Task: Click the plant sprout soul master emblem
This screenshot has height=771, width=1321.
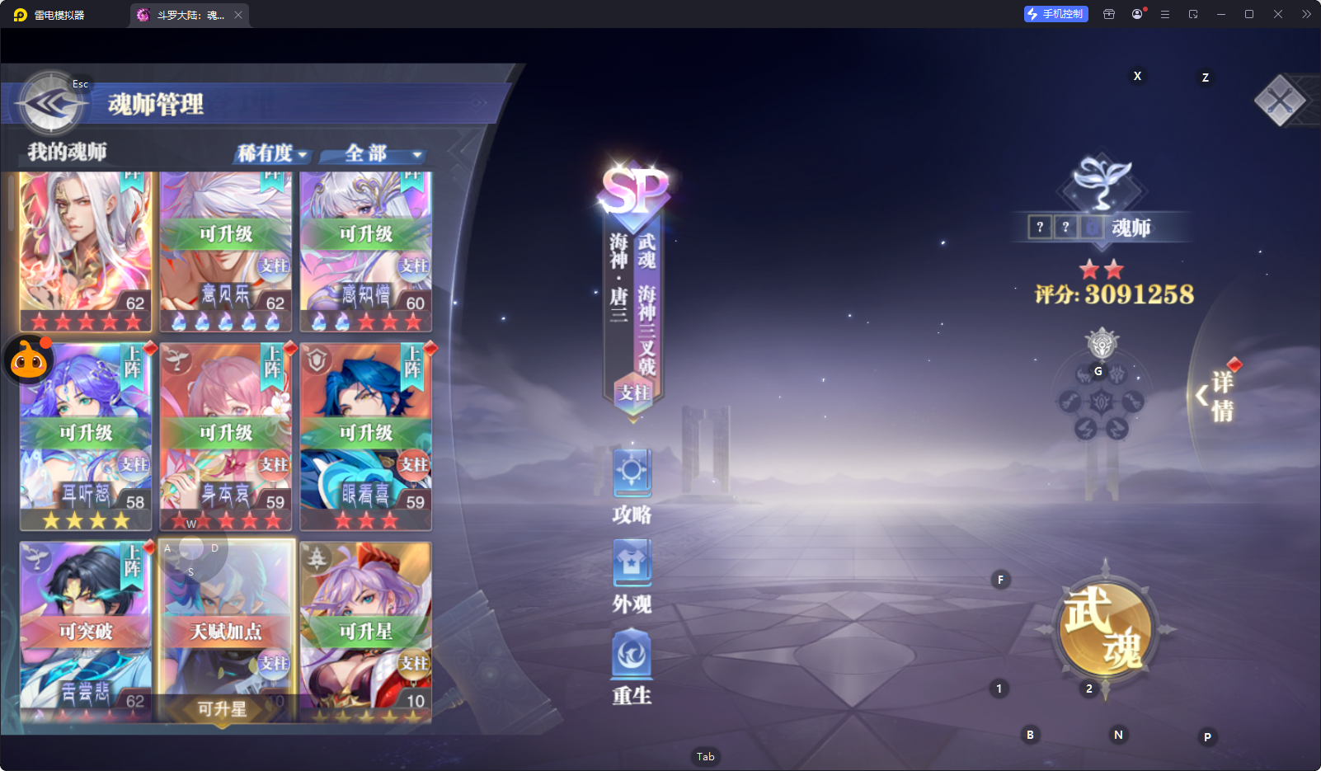Action: 1102,183
